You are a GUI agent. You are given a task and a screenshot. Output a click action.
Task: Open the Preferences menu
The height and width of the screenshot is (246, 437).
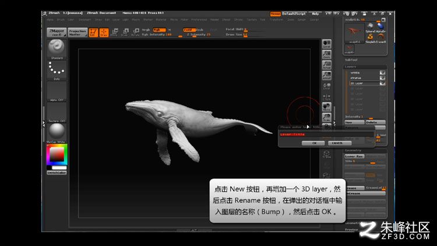click(x=199, y=20)
